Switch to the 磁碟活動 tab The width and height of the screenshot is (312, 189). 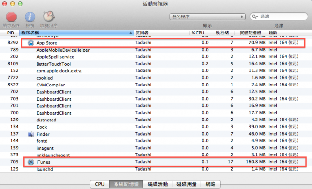coord(158,184)
